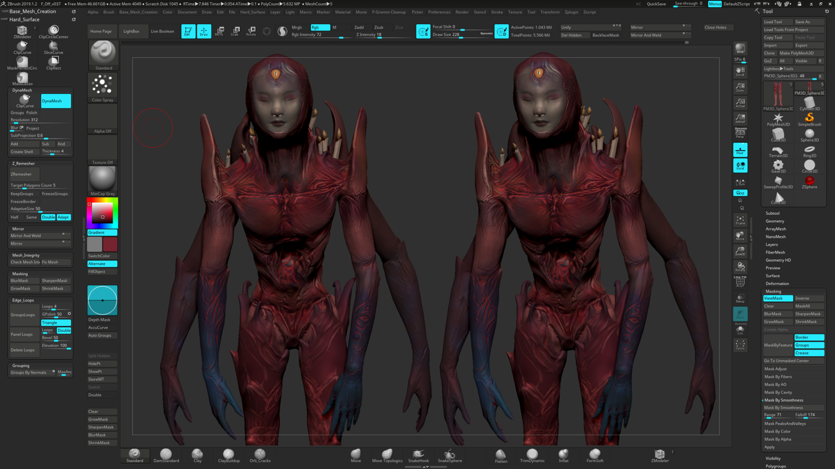Activate the Move transform icon

click(219, 31)
